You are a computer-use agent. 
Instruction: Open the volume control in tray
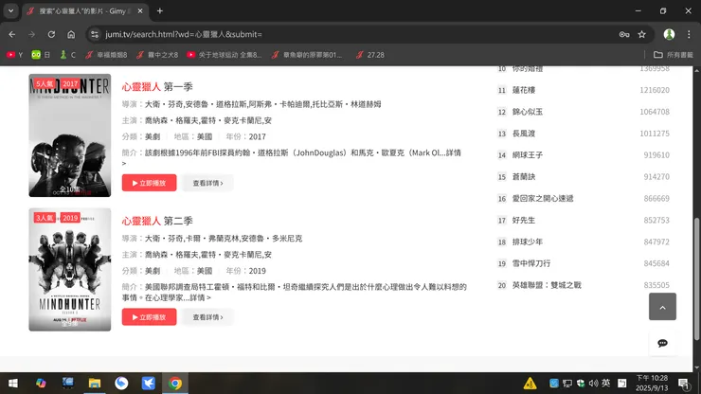(593, 384)
